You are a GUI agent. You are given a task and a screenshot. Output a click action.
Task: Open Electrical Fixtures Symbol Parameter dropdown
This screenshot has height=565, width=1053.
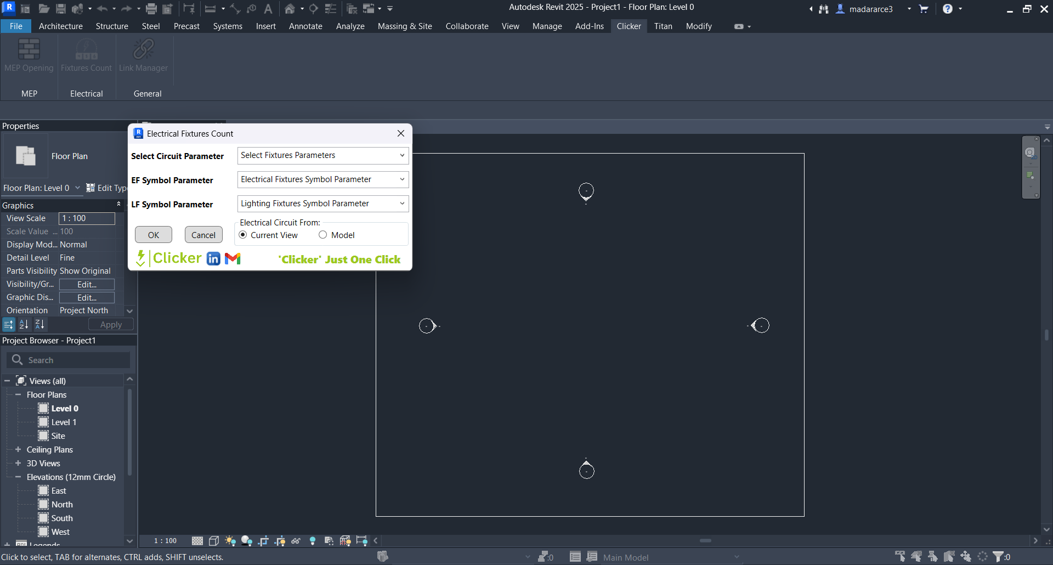coord(323,179)
